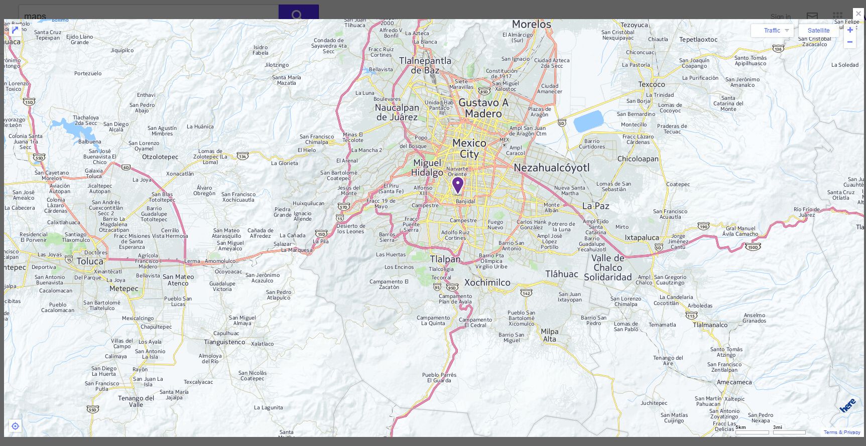Screen dimensions: 866x446
Task: Click the 'Banjidal' label under the pin
Action: pos(465,201)
